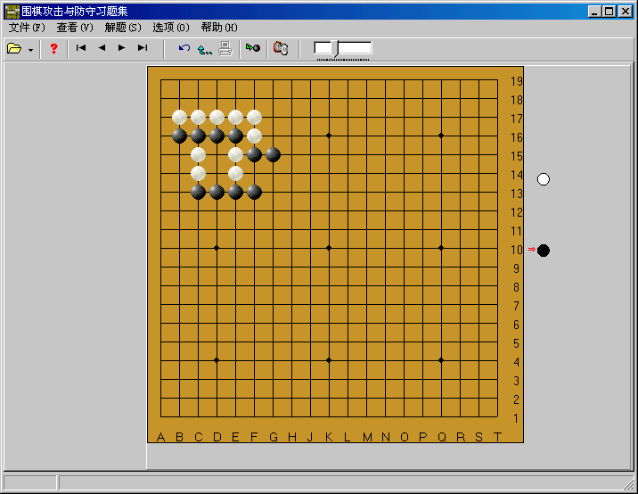Click the white stone at F16

(254, 136)
